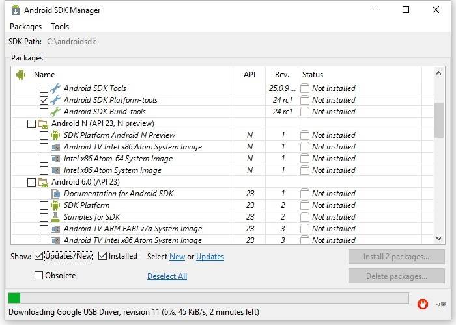Check the Android 6.0 (API 23) group checkbox

31,182
